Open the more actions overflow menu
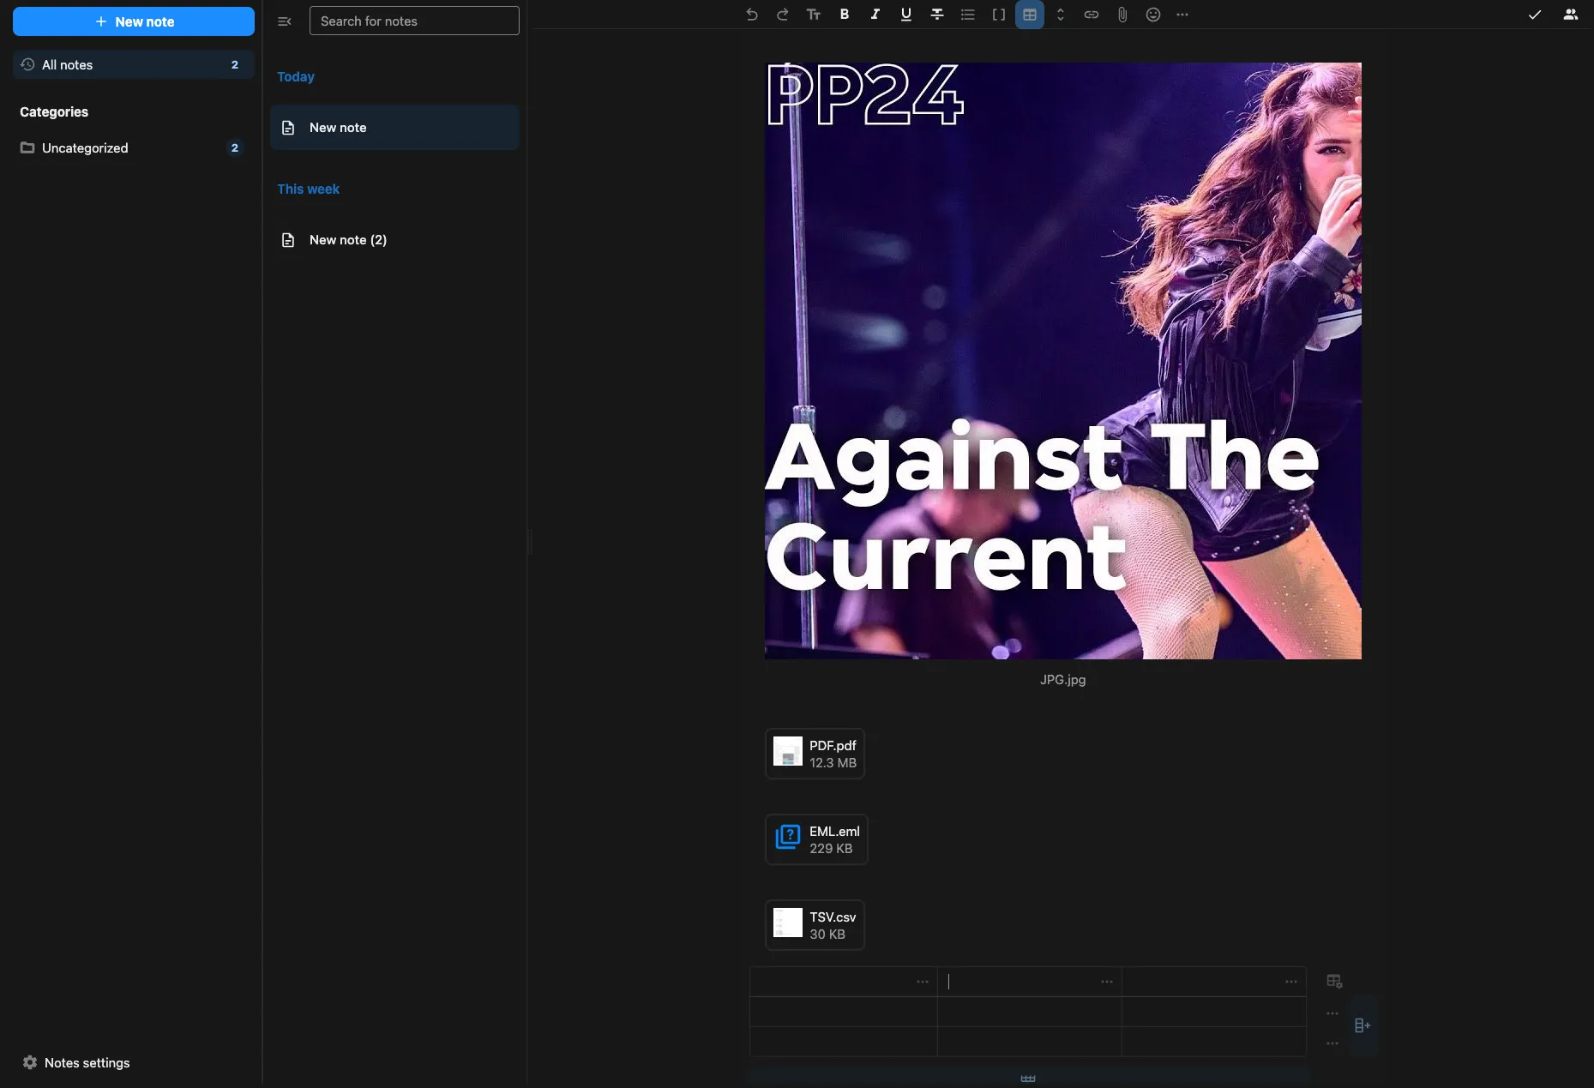Viewport: 1594px width, 1088px height. pos(1183,15)
